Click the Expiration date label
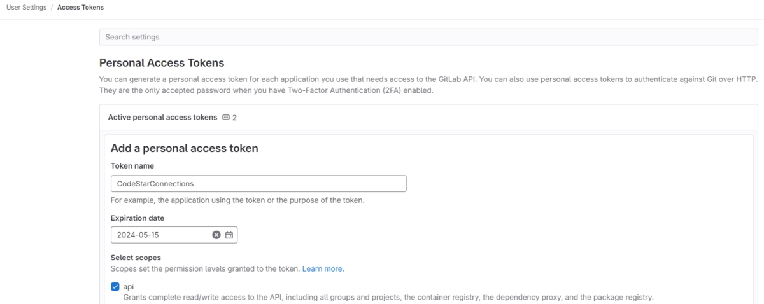Viewport: 764px width, 304px height. (138, 218)
